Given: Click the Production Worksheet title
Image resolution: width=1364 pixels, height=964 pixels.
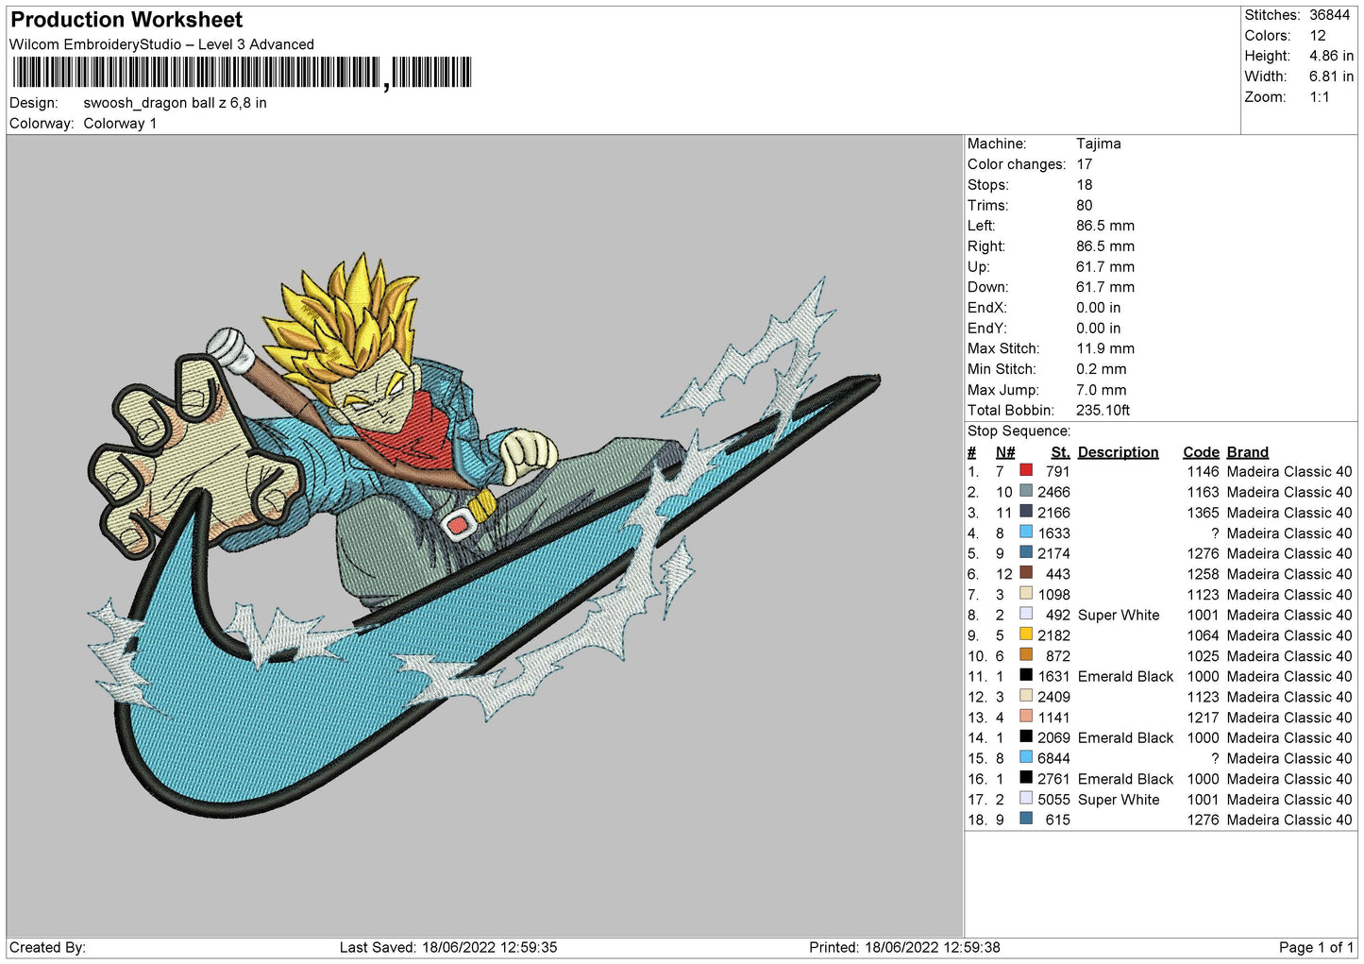Looking at the screenshot, I should 126,20.
